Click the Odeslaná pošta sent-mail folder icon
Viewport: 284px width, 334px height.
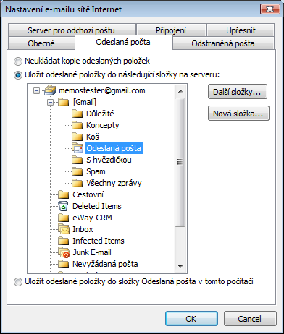78,148
